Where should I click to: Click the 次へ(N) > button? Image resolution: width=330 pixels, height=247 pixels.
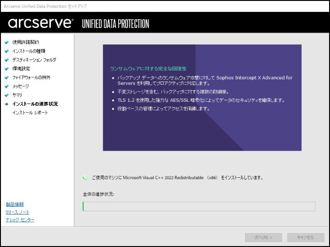point(263,237)
